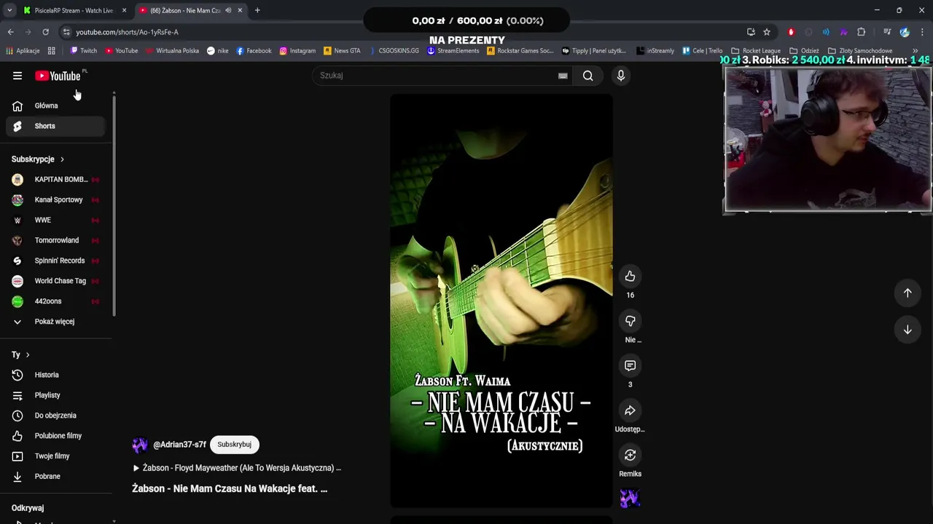Mute the Żabson tab via speaker icon
This screenshot has height=524, width=933.
pyautogui.click(x=227, y=10)
